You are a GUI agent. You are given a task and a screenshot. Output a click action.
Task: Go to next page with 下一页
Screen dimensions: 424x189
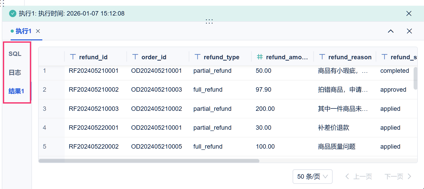(398, 177)
